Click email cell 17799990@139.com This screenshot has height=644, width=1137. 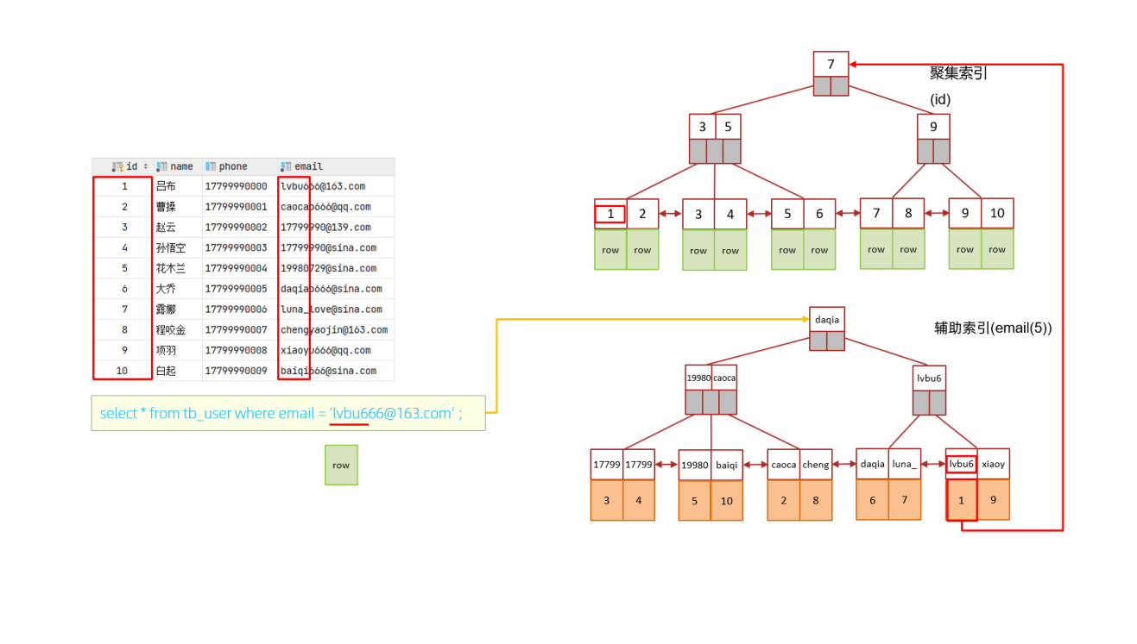coord(325,228)
